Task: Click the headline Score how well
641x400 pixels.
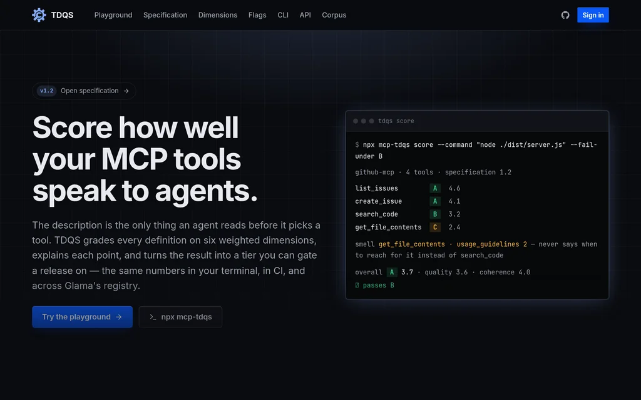Action: (x=135, y=127)
